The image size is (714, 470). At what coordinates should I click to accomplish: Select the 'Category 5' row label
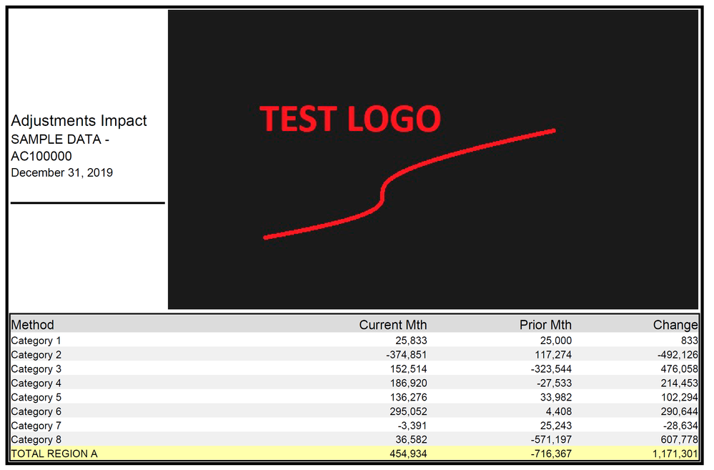click(36, 397)
